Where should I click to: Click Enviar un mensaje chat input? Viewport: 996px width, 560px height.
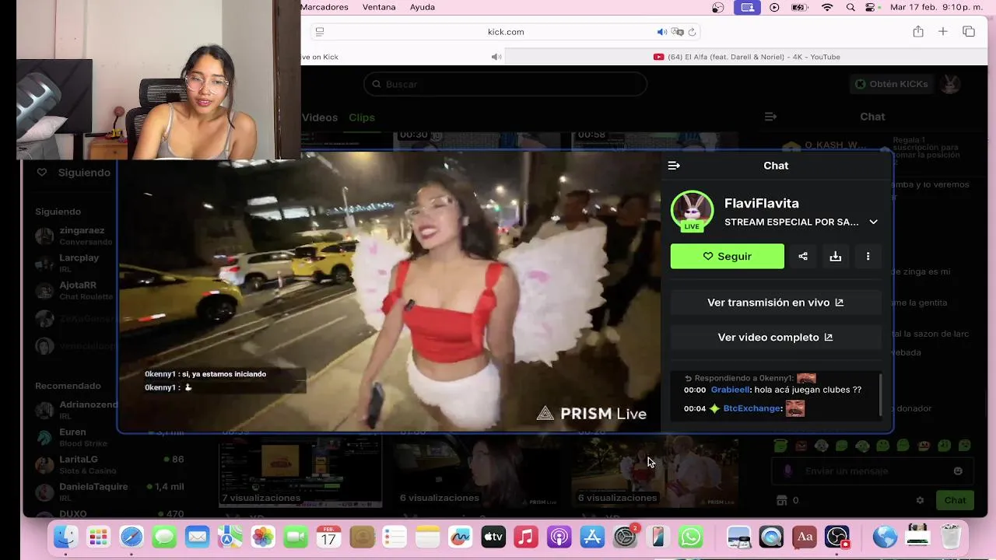coord(871,471)
